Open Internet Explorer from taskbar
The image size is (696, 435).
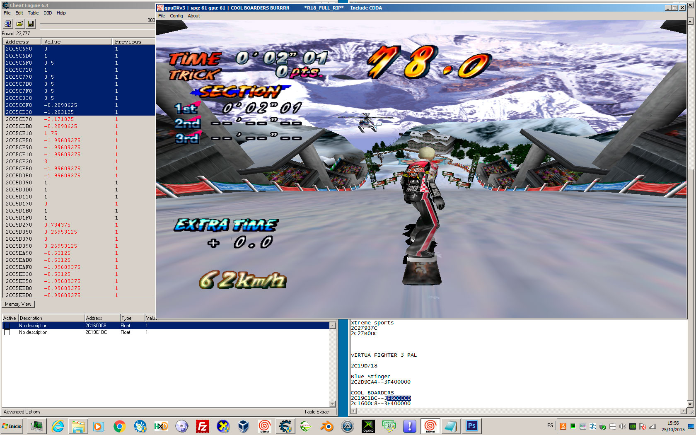click(x=58, y=426)
